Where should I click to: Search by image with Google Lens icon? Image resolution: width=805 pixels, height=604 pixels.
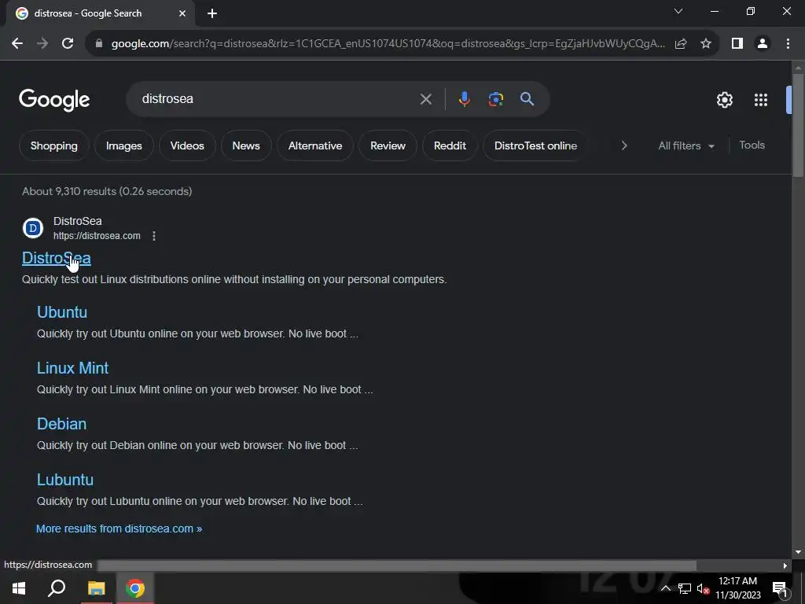[x=496, y=99]
